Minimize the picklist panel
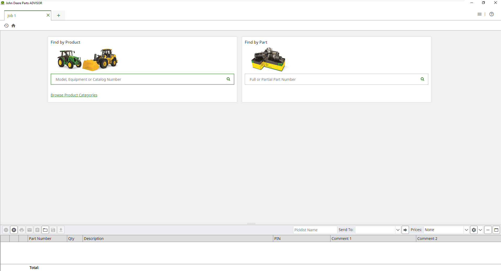501x271 pixels. point(488,230)
